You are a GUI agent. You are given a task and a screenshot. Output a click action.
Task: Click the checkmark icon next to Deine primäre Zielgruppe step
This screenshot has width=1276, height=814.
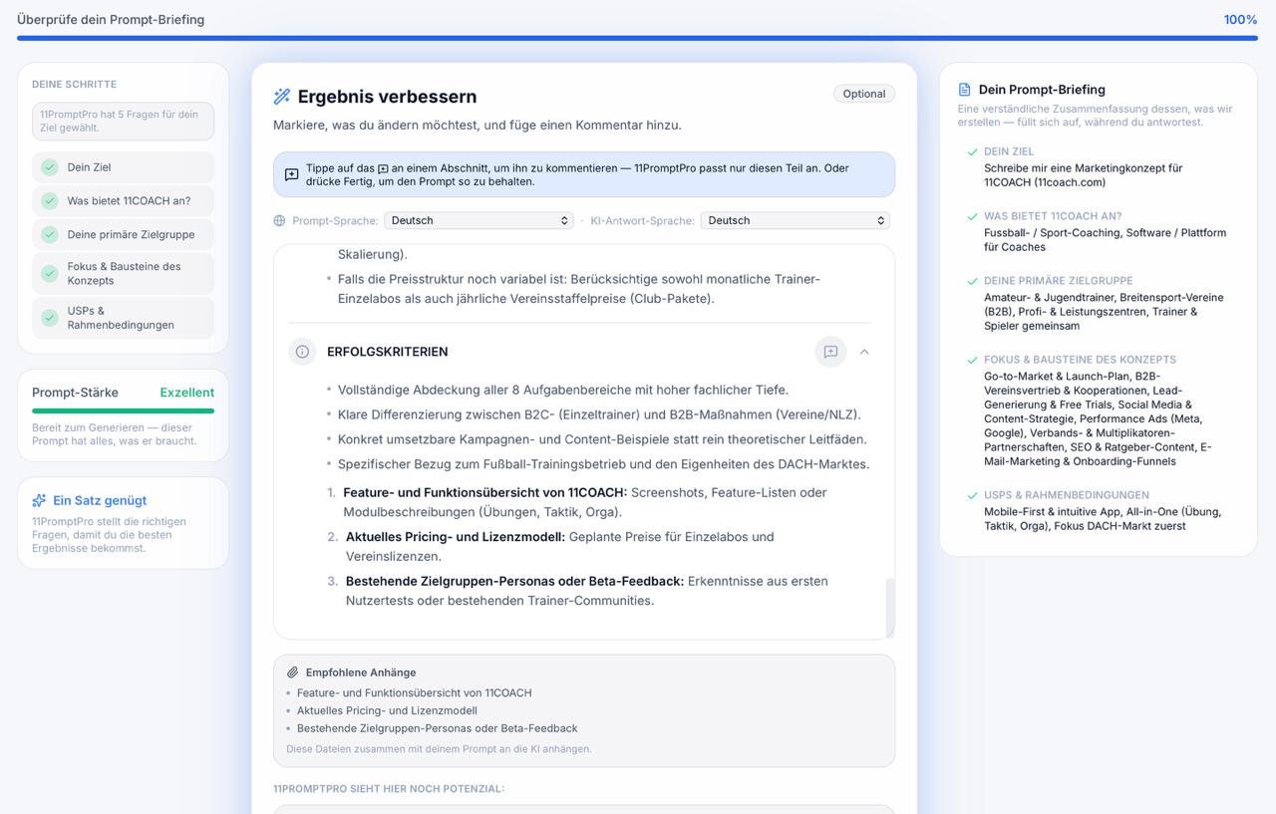pos(49,235)
